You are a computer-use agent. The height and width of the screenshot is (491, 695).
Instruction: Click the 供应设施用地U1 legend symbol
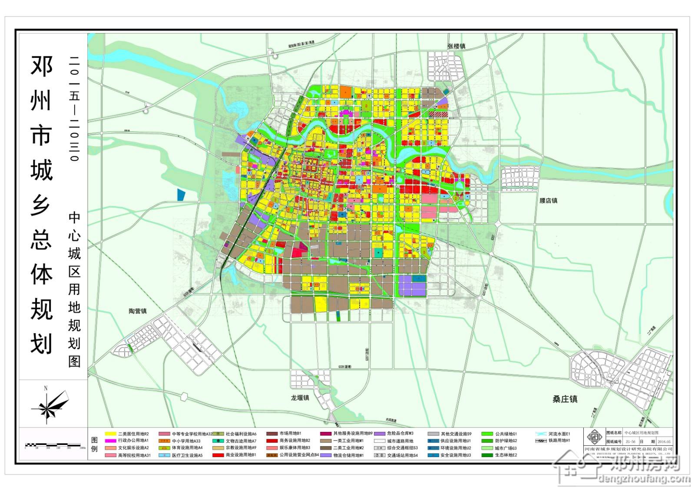click(x=434, y=441)
